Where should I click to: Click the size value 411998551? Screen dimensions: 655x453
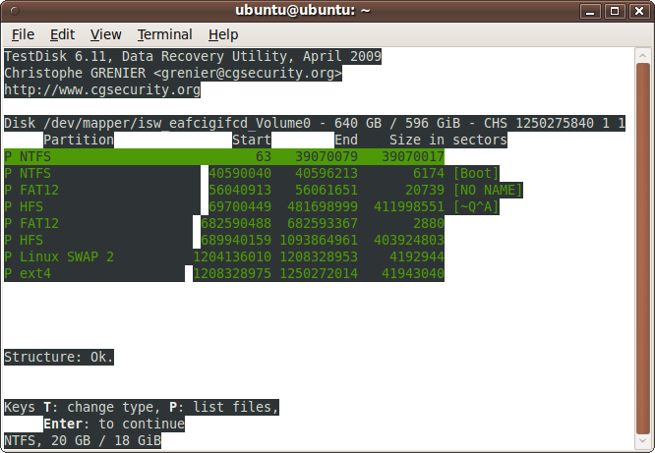(x=408, y=206)
